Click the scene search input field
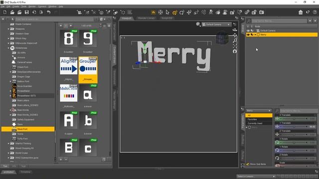 click(279, 21)
